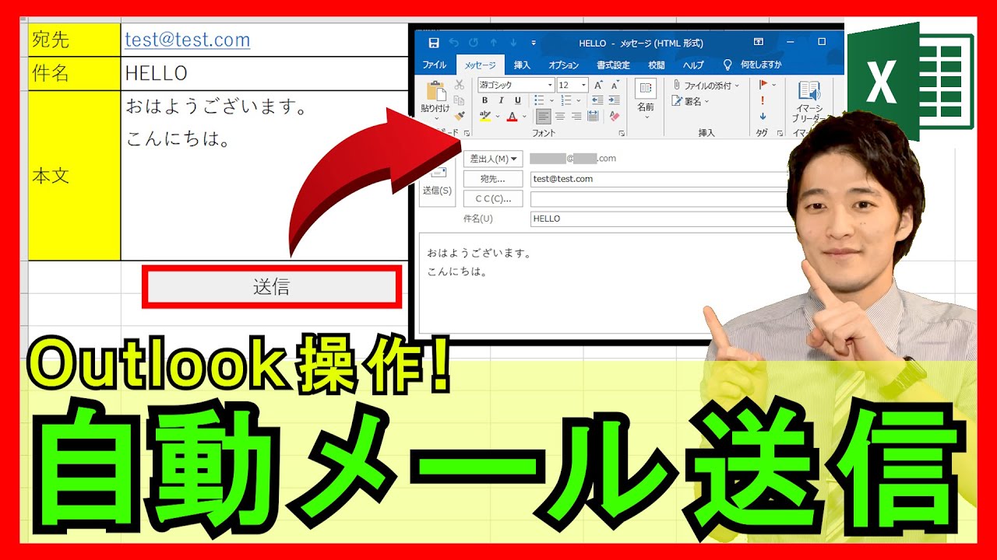Click the red Follow Up flag icon
This screenshot has height=560, width=997.
(763, 84)
